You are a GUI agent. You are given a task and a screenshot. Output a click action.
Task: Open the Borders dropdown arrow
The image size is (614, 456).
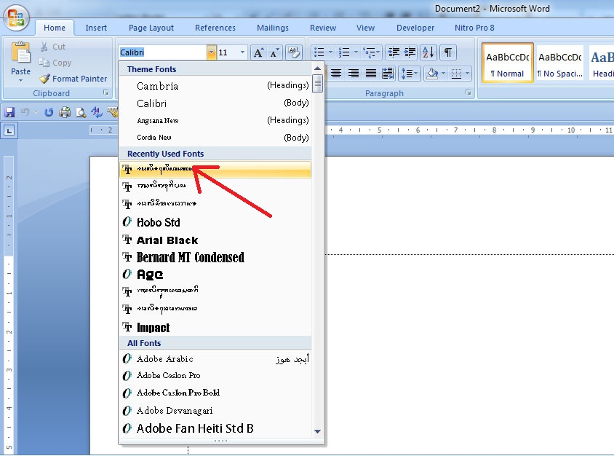[467, 74]
